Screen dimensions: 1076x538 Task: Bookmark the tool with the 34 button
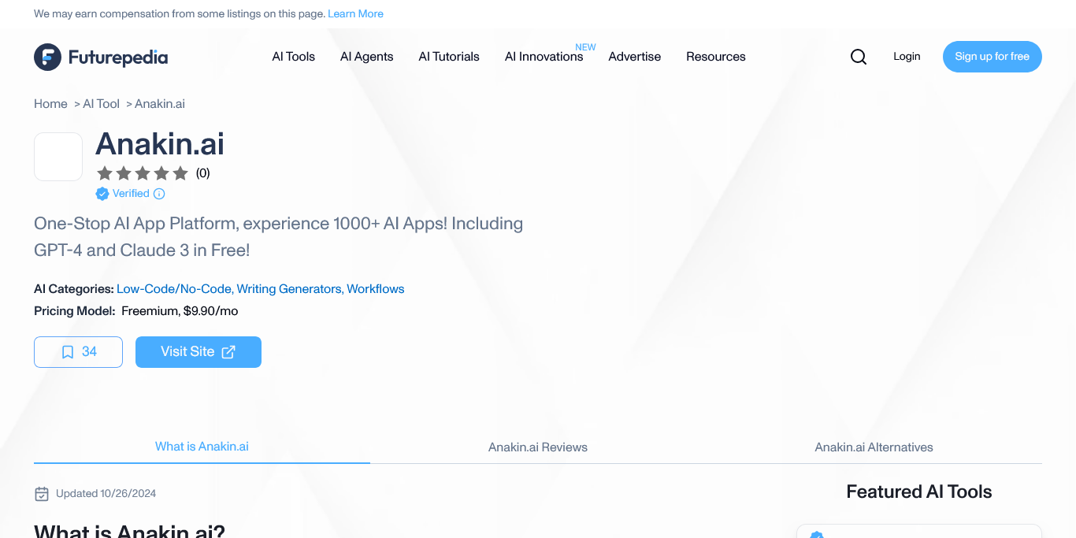pos(78,352)
